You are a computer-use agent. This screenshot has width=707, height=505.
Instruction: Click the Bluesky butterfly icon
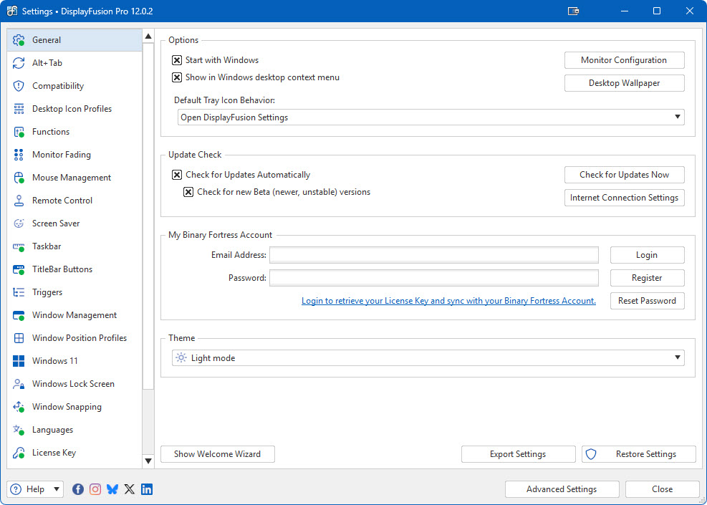112,489
